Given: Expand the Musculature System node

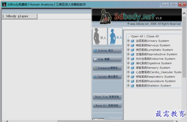Looking at the screenshot, I should (x=128, y=81).
